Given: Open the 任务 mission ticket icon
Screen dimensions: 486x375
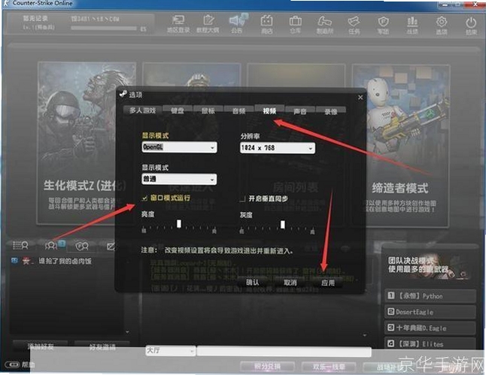Looking at the screenshot, I should click(354, 25).
